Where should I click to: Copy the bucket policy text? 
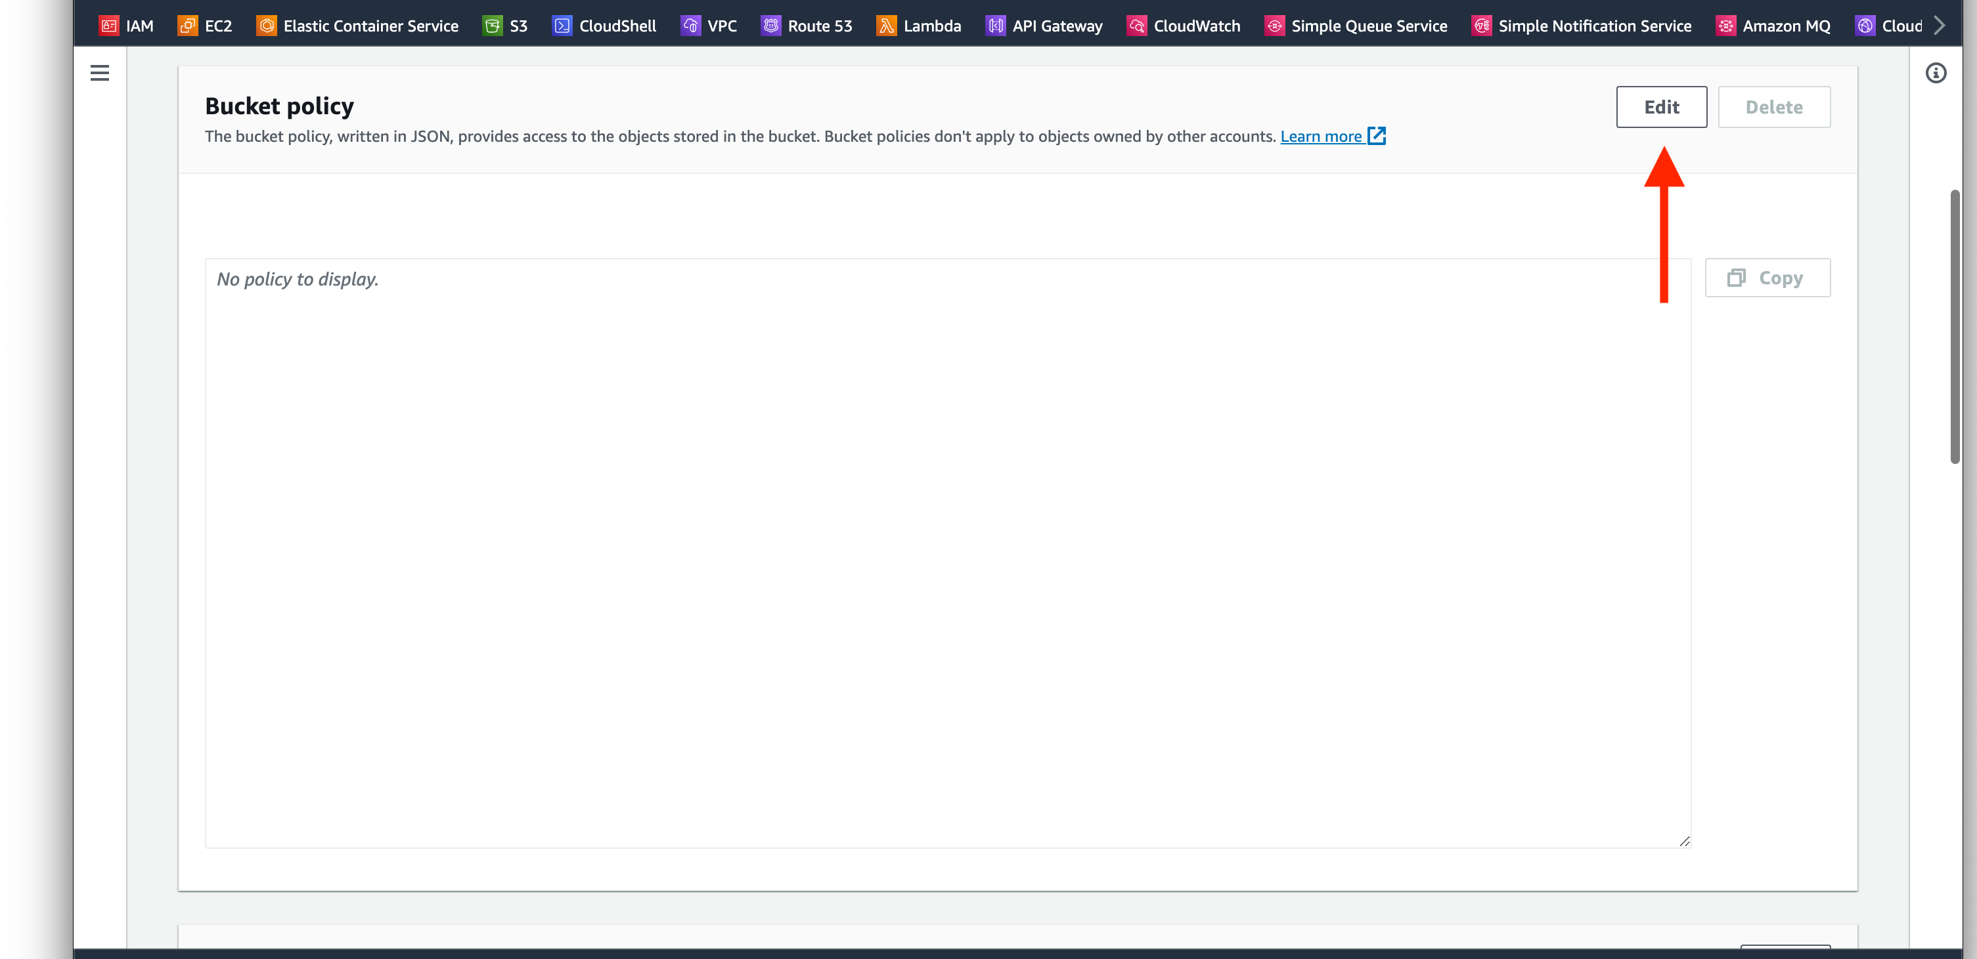[1767, 278]
